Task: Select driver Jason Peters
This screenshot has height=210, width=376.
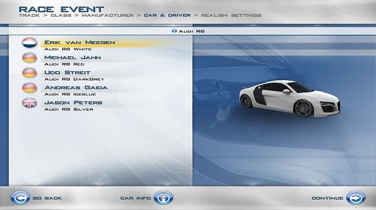Action: 74,102
